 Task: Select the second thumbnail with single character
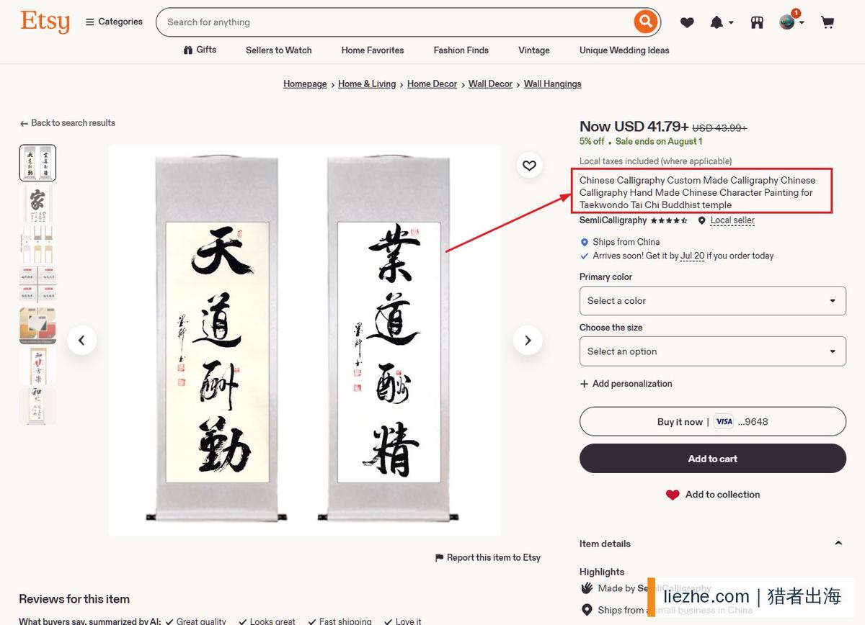[x=37, y=203]
